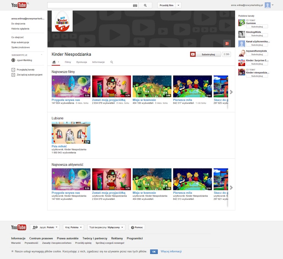The image size is (283, 259).
Task: Open the Psia miłość video thumbnail
Action: tap(71, 133)
